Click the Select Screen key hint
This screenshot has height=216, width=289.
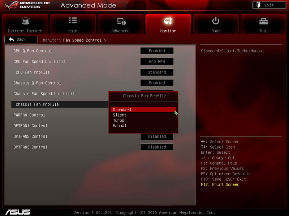click(x=220, y=142)
